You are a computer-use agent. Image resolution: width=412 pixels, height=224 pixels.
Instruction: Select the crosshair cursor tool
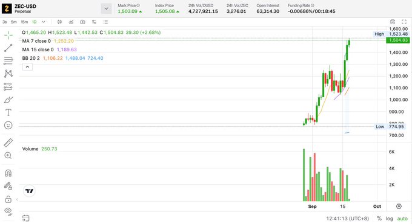[8, 35]
